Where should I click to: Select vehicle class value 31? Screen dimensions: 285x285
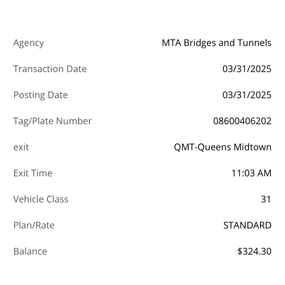tap(266, 199)
